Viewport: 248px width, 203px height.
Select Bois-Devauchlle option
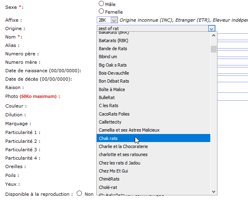(153, 73)
